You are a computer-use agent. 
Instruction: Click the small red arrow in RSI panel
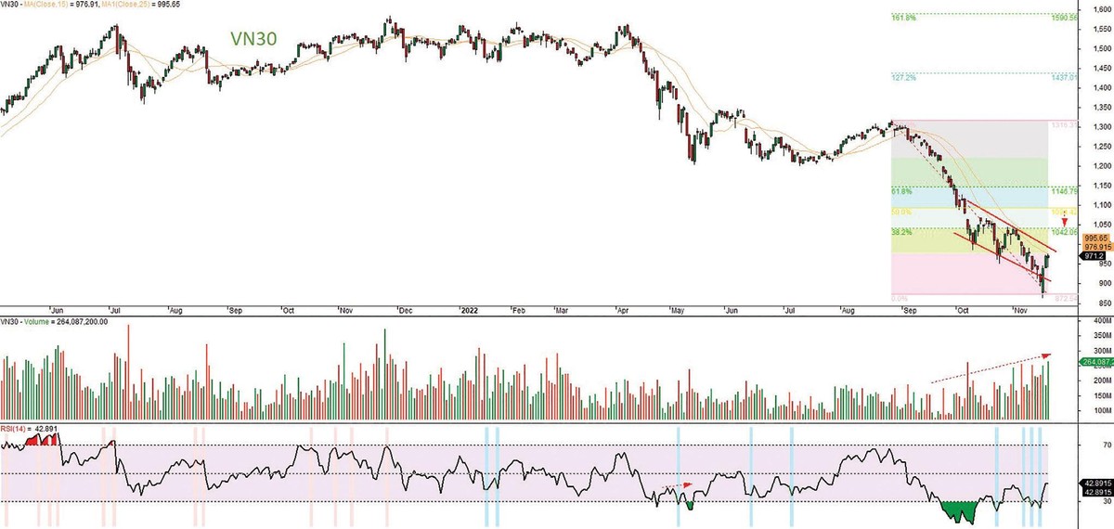coord(687,484)
